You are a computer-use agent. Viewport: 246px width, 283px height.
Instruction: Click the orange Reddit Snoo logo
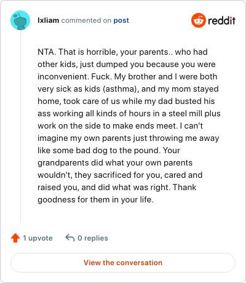pyautogui.click(x=198, y=20)
